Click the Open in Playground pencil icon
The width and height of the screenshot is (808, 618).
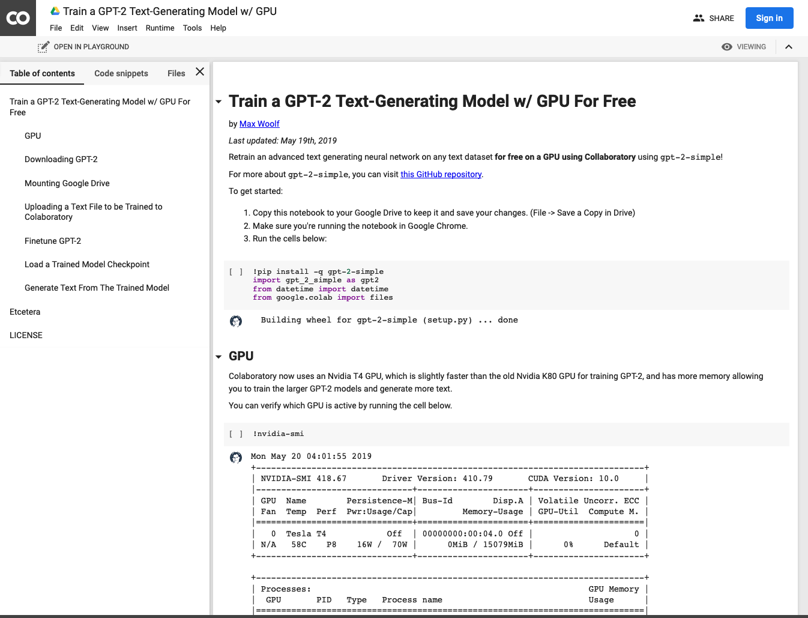43,47
